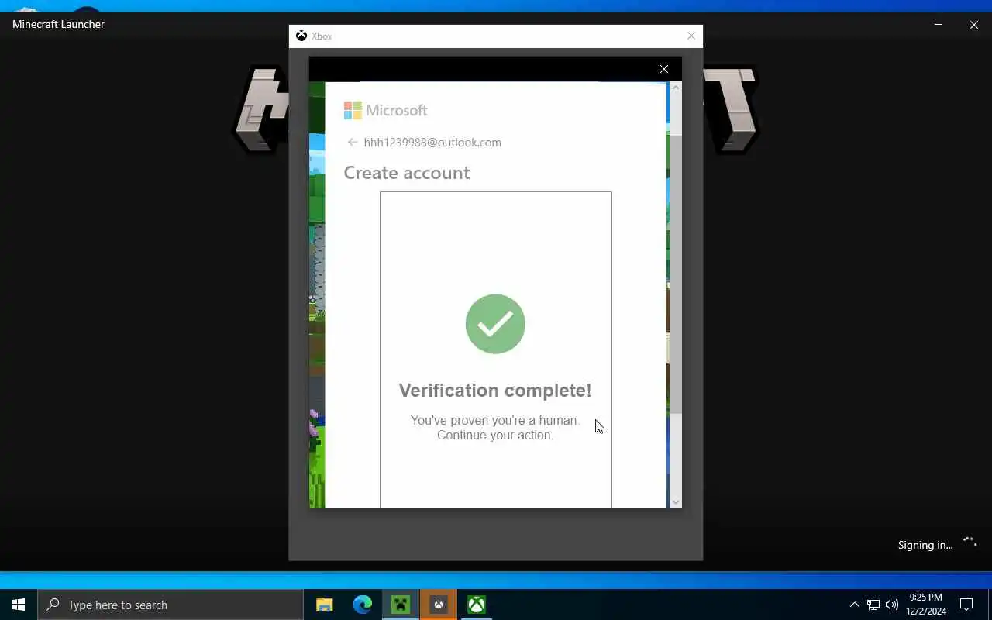Click the scrollbar down arrow in dialog

click(675, 502)
